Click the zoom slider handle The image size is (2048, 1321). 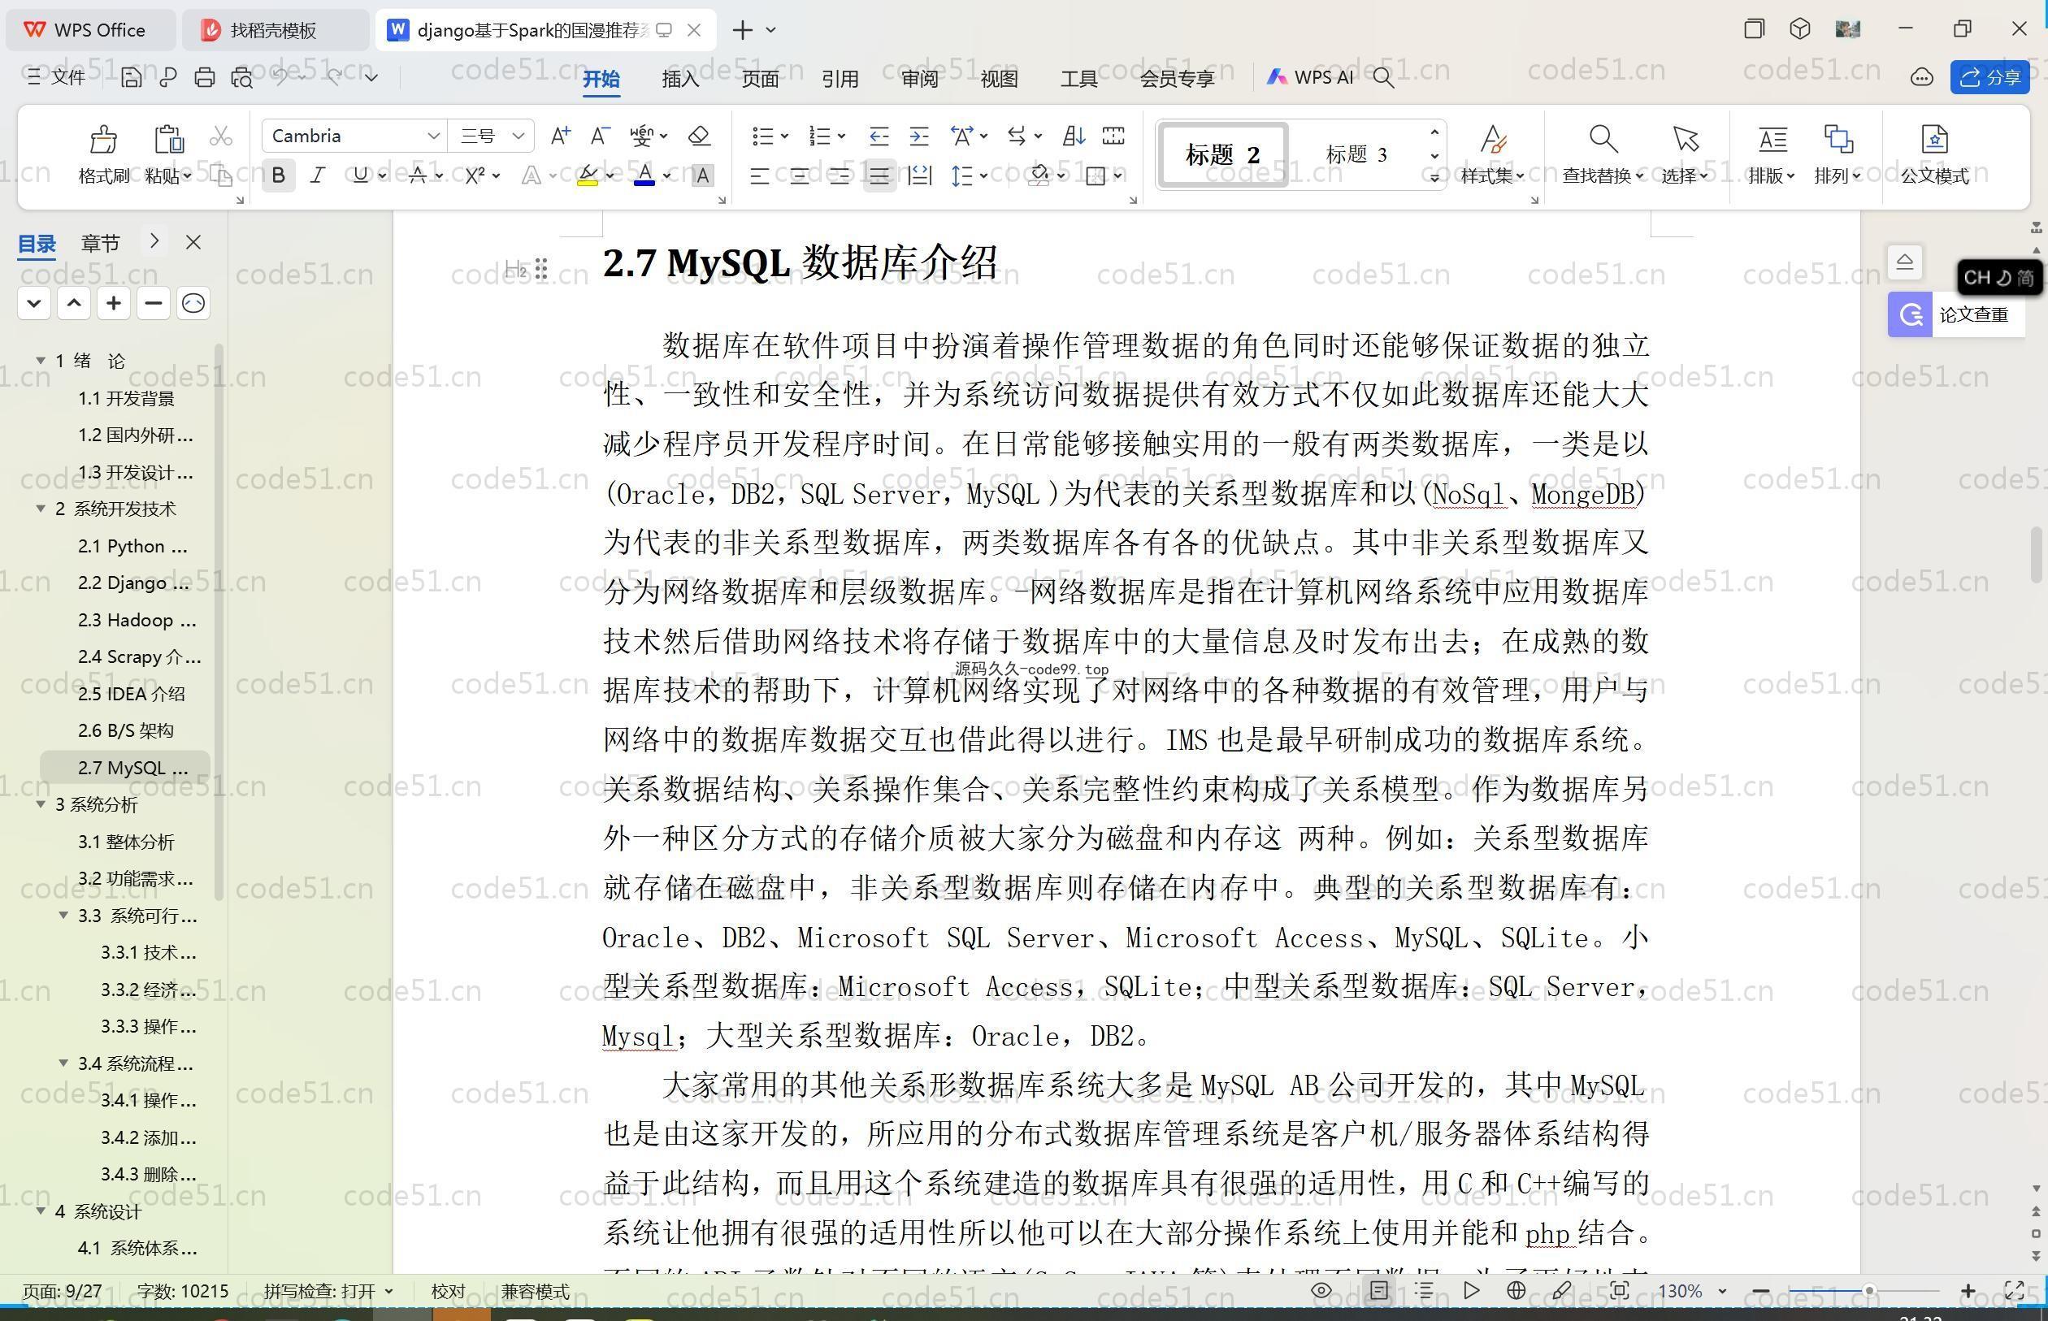[1868, 1290]
